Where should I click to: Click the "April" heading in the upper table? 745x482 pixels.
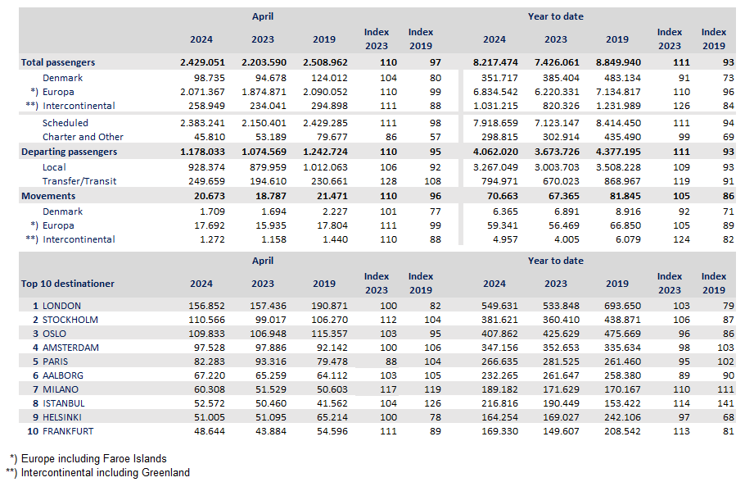pyautogui.click(x=263, y=16)
